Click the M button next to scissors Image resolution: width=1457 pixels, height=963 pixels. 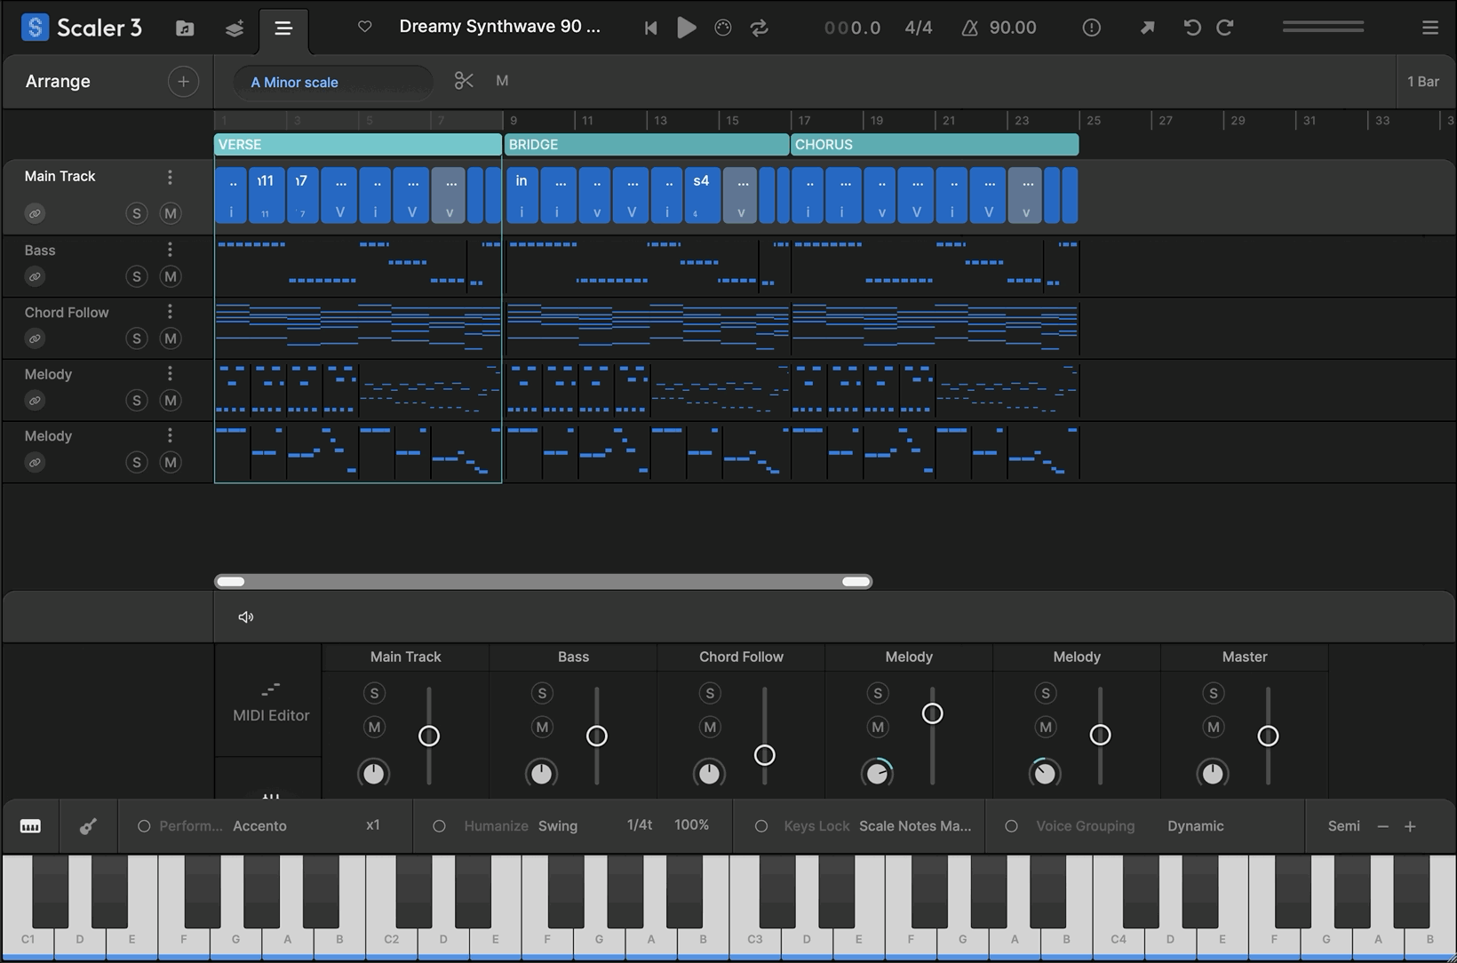pyautogui.click(x=502, y=81)
